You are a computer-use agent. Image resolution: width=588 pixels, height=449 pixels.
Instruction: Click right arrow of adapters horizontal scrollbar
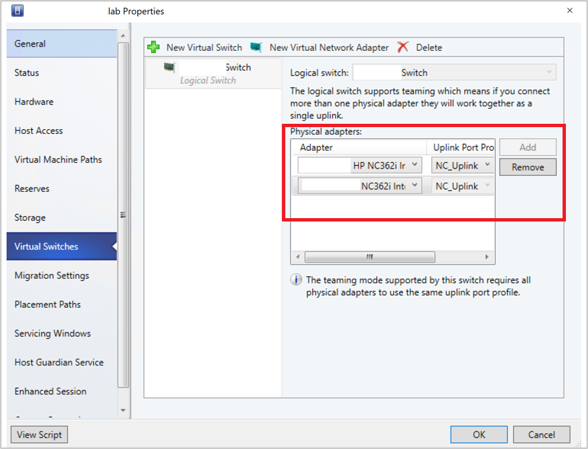[x=487, y=257]
